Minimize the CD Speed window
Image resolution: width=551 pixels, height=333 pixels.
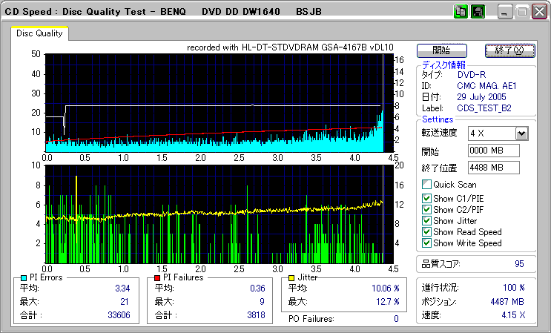pos(505,12)
